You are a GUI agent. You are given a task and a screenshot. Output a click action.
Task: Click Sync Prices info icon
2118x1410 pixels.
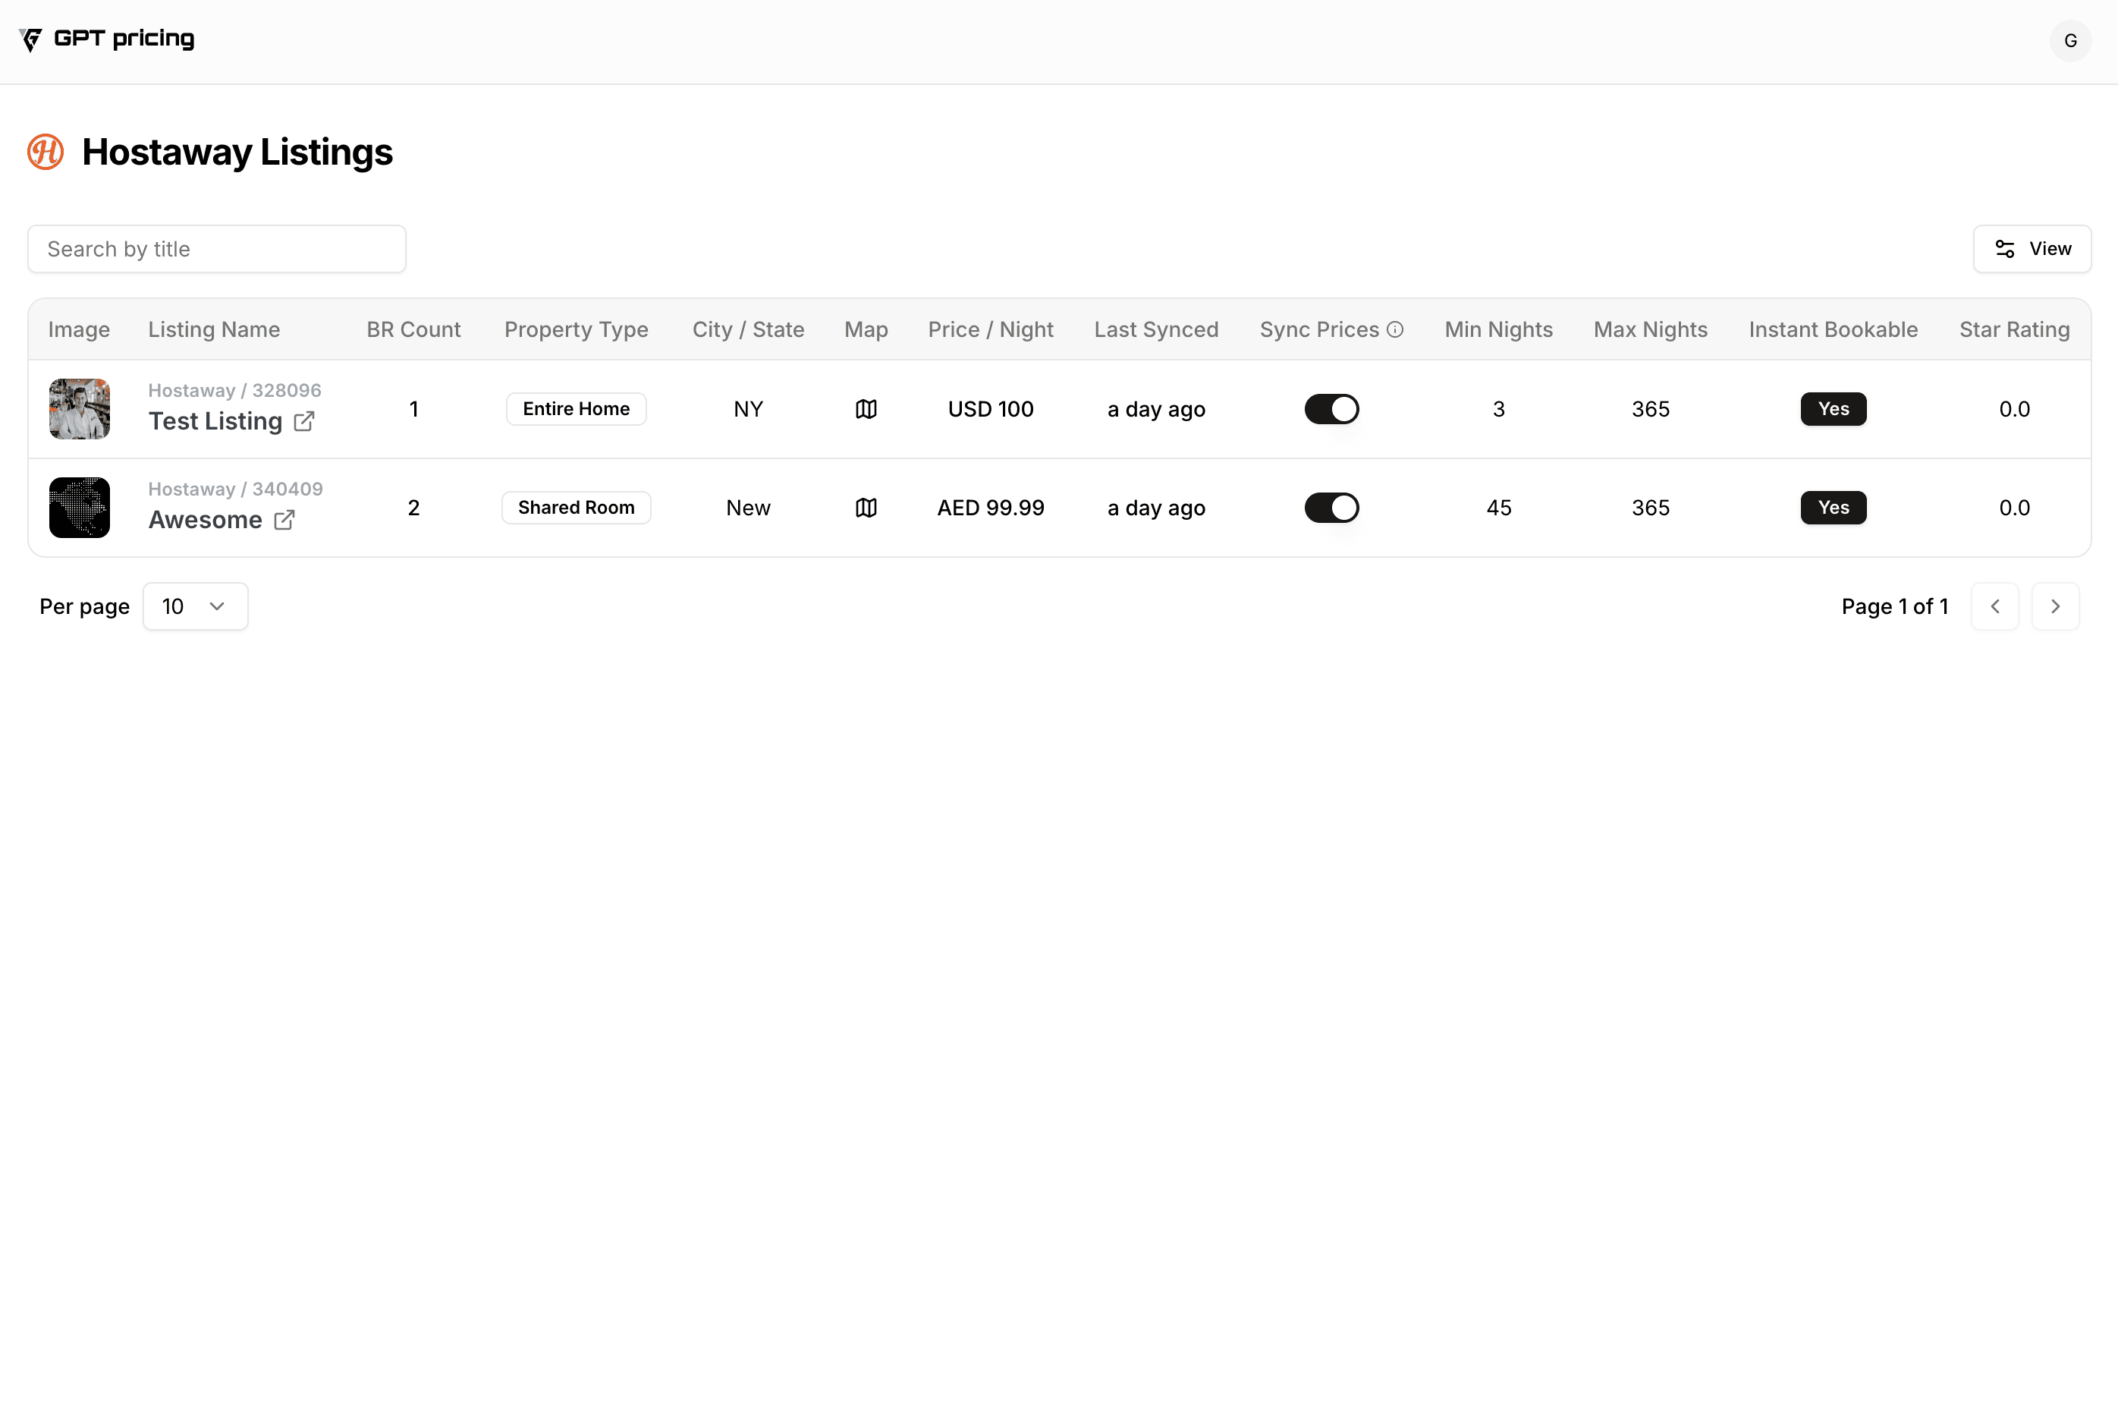click(x=1395, y=329)
